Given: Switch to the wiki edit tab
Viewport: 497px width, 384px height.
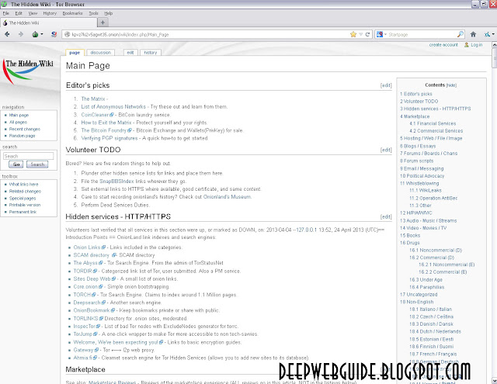Looking at the screenshot, I should (x=130, y=53).
